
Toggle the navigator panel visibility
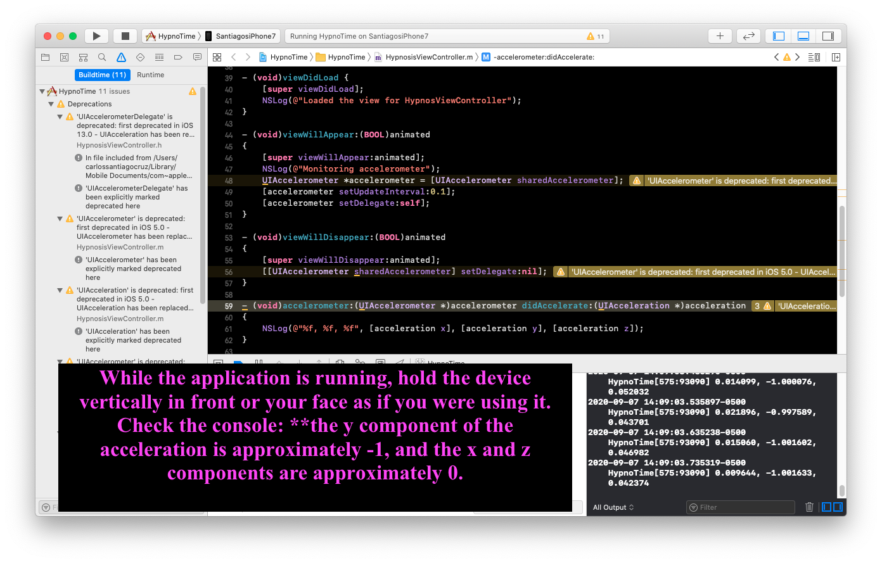779,36
